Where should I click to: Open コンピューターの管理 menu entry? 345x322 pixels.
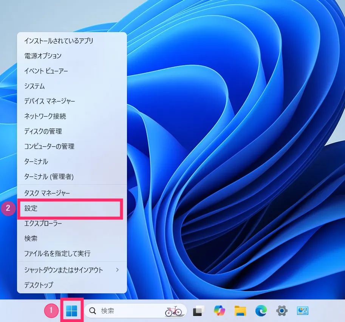[72, 146]
